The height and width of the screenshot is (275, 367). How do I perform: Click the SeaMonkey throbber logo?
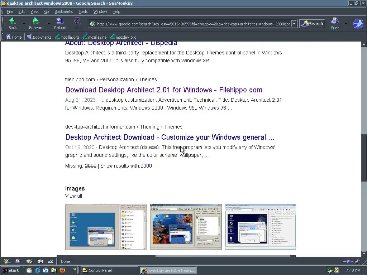click(358, 24)
